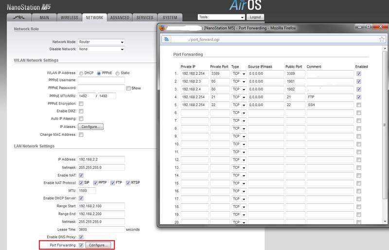Click the Range Start field
Image resolution: width=389 pixels, height=250 pixels.
point(101,206)
